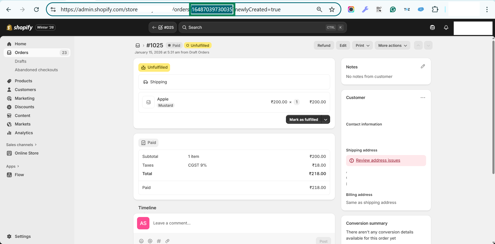This screenshot has width=495, height=244.
Task: Click the mention @ icon in timeline
Action: pyautogui.click(x=150, y=241)
